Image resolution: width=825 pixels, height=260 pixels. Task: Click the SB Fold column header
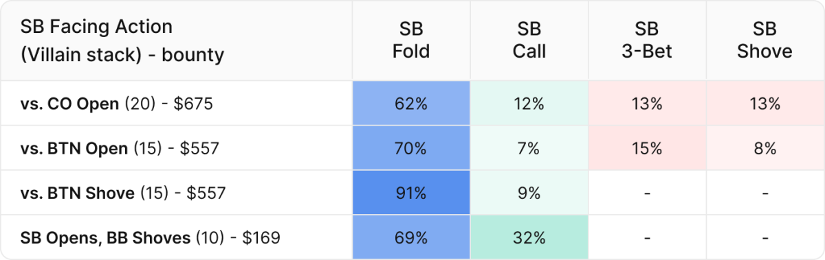click(411, 40)
